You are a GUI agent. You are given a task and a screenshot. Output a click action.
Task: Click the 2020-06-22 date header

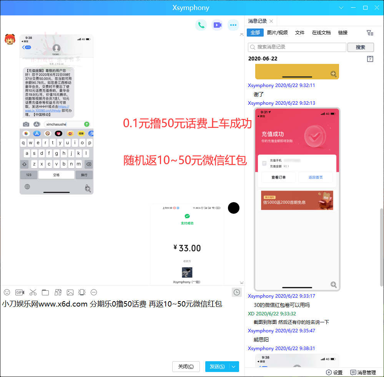[263, 59]
